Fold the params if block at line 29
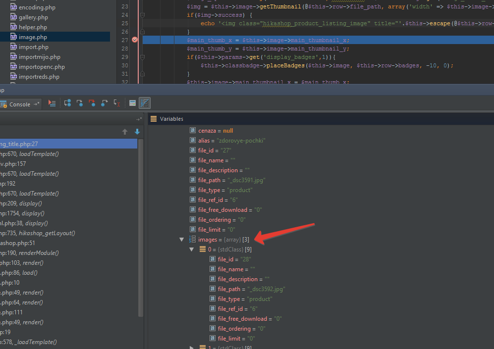 [143, 57]
